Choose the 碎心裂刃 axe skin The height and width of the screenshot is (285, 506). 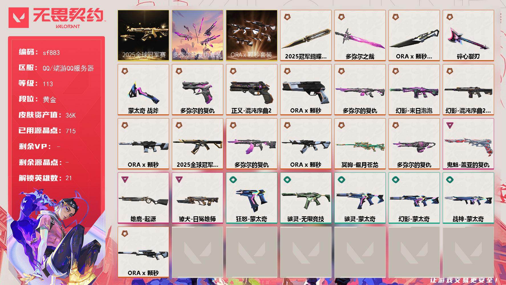tap(468, 36)
